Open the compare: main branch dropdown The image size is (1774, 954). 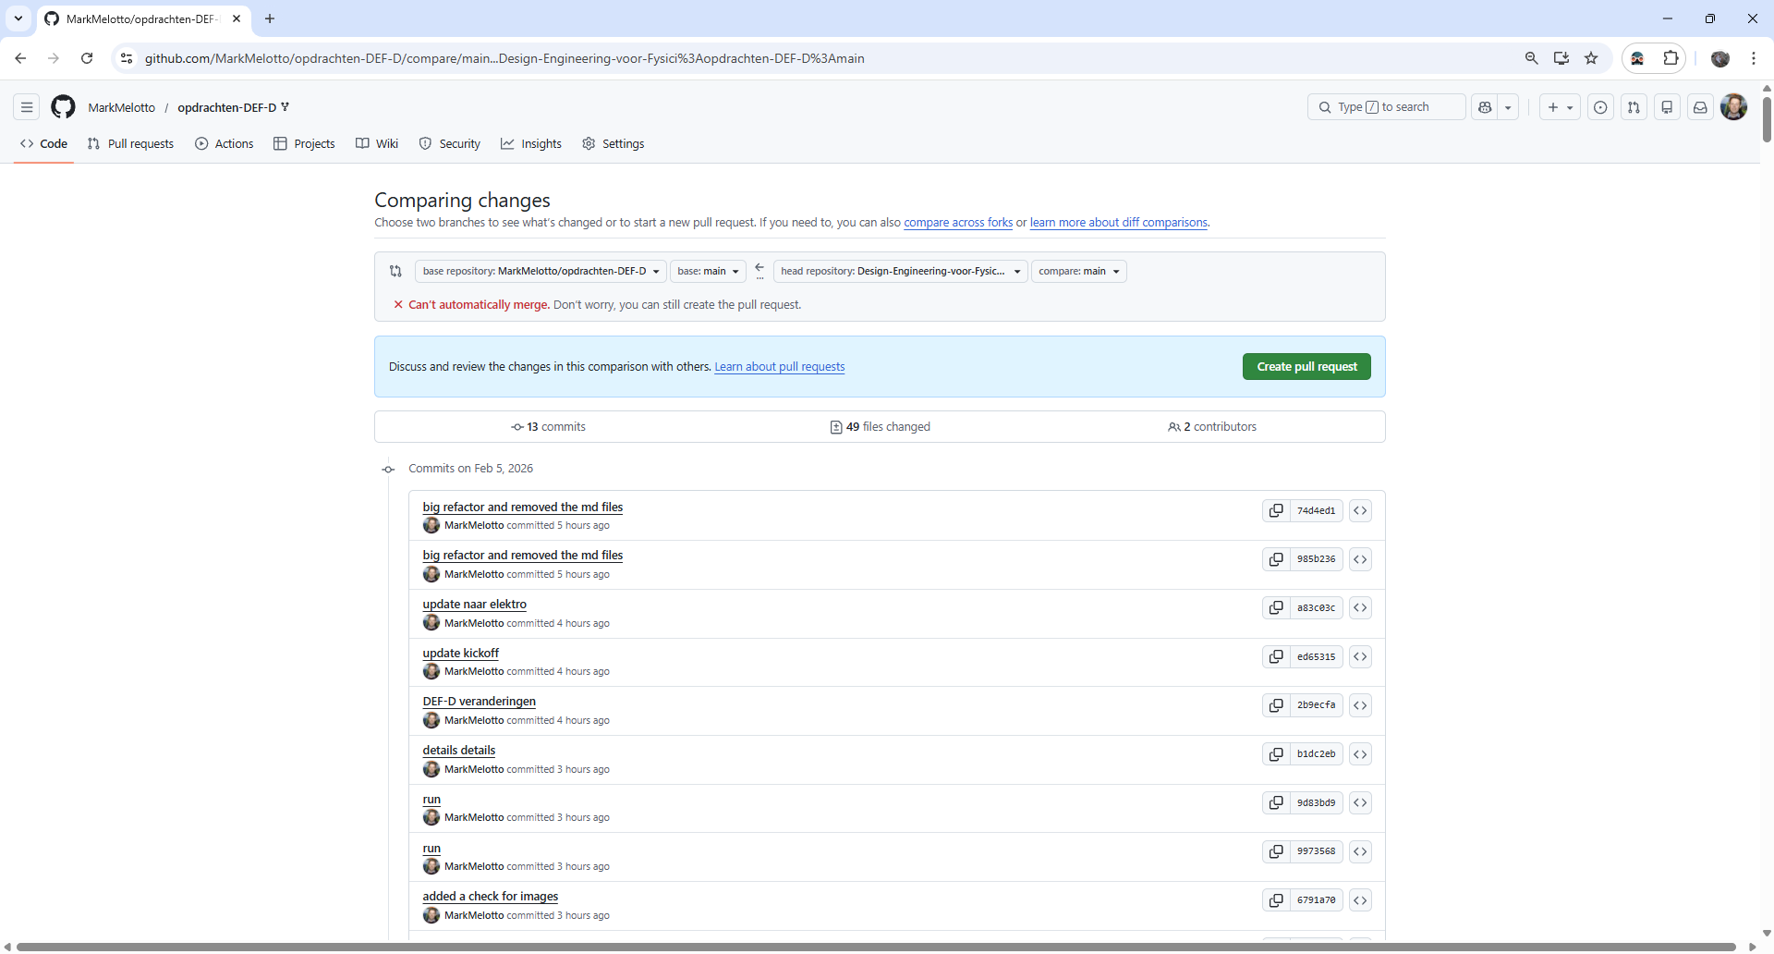(x=1078, y=271)
